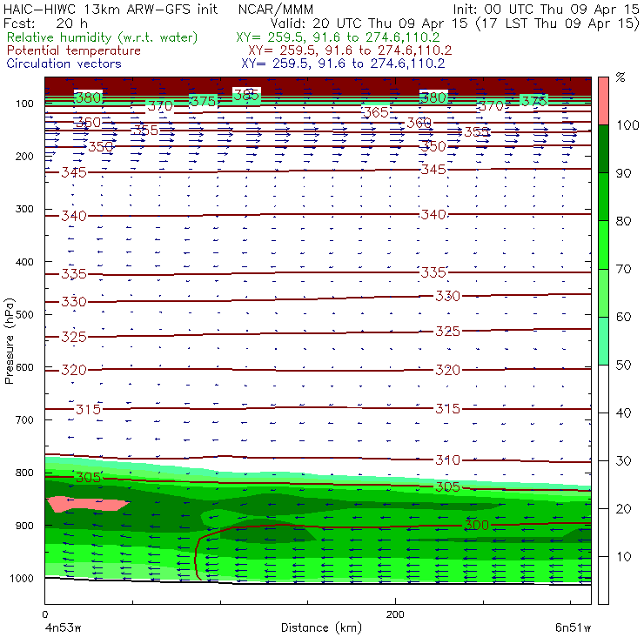Click the colorbar tick label '30'

pyautogui.click(x=623, y=461)
